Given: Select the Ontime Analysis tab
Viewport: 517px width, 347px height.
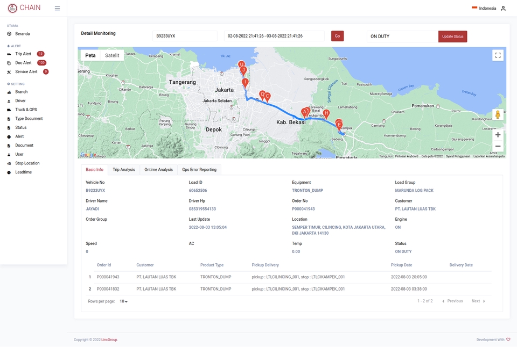Looking at the screenshot, I should [158, 170].
